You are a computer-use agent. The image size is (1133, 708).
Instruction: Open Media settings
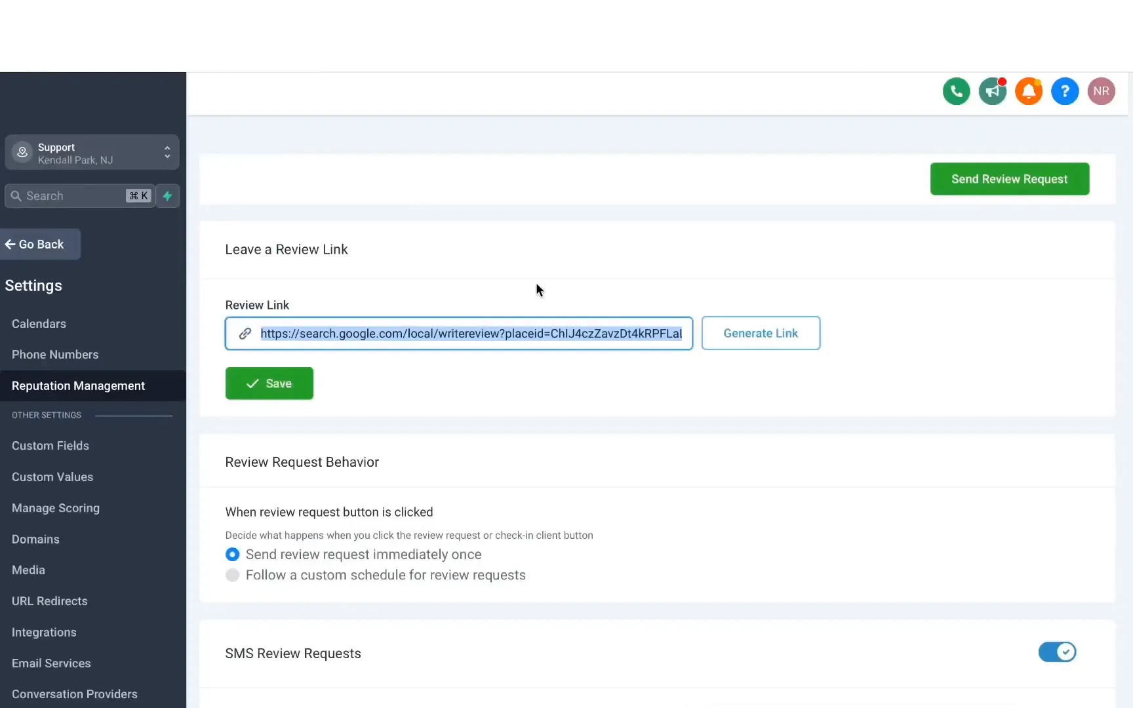[x=28, y=570]
